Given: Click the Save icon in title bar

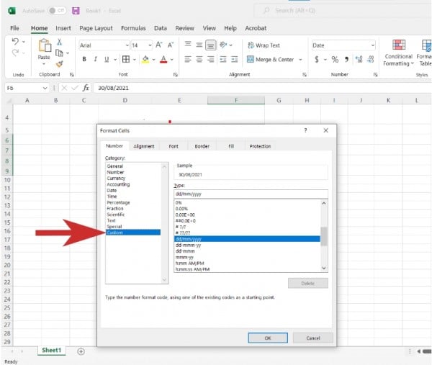Looking at the screenshot, I should (76, 11).
